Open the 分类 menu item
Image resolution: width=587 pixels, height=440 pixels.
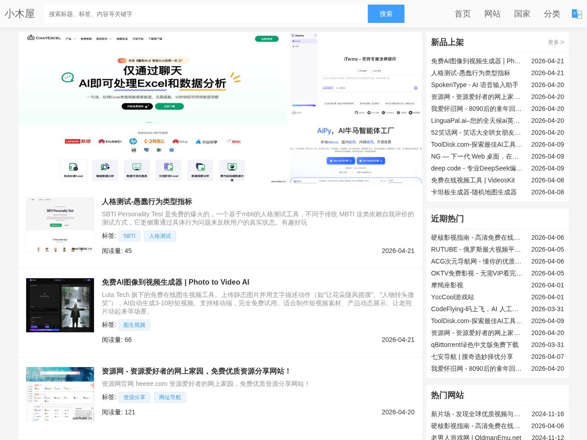pos(552,14)
